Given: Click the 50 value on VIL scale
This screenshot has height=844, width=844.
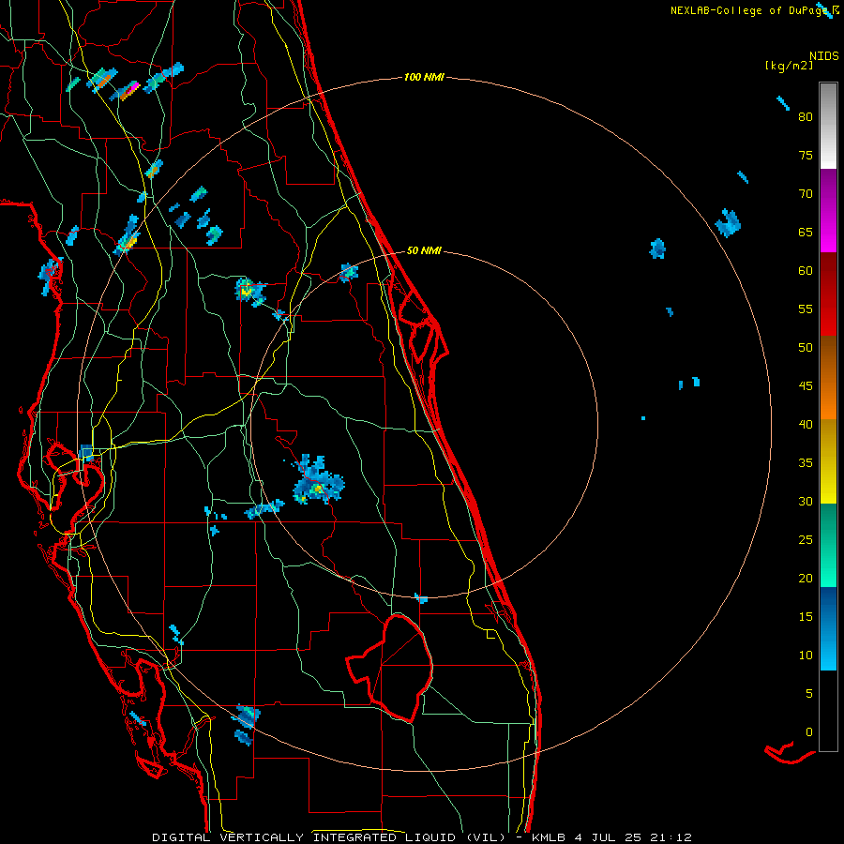Looking at the screenshot, I should (x=806, y=347).
